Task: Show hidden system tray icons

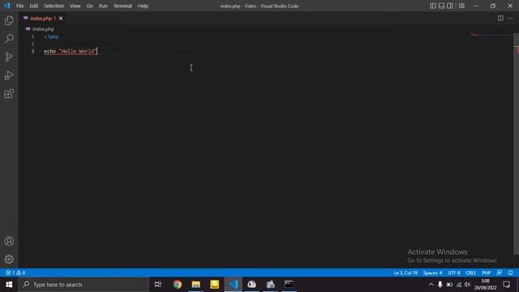Action: [x=431, y=285]
